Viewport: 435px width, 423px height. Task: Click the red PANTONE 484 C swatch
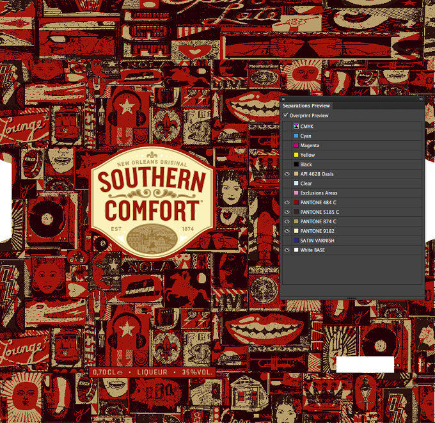(x=296, y=202)
